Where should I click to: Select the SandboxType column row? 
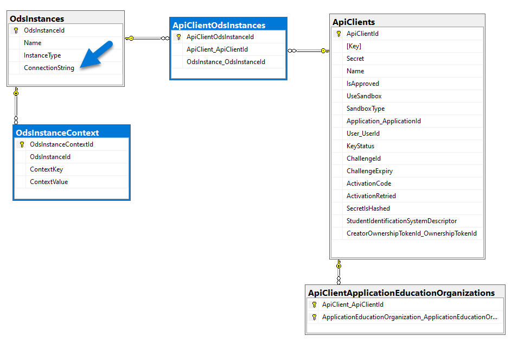click(407, 109)
